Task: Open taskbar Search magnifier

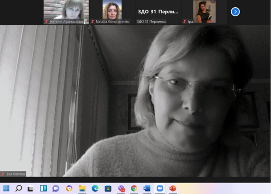Action: click(19, 188)
